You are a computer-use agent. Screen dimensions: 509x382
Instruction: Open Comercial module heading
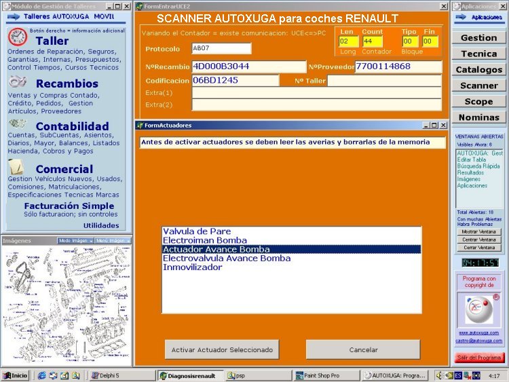click(64, 169)
